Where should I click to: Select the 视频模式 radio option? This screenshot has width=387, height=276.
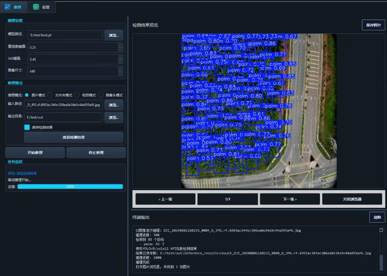pyautogui.click(x=77, y=95)
